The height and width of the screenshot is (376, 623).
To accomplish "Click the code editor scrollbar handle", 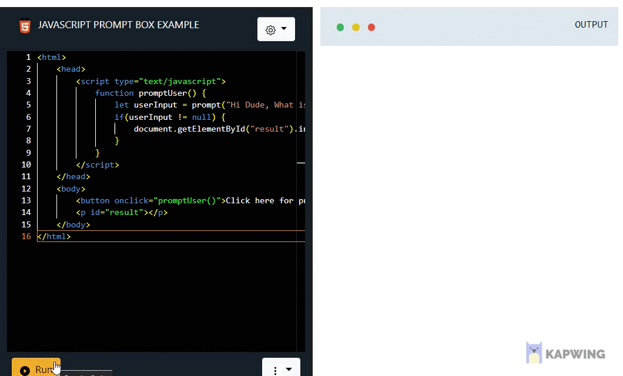I will (x=302, y=163).
